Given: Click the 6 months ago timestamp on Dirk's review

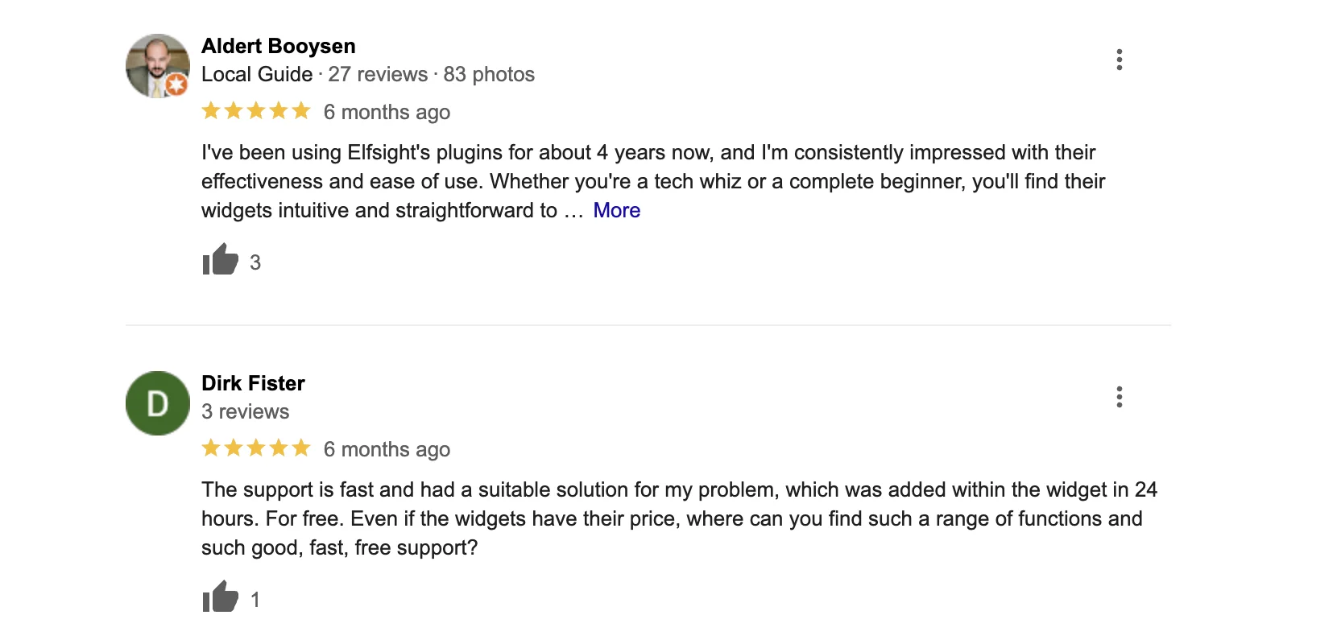Looking at the screenshot, I should click(x=387, y=449).
